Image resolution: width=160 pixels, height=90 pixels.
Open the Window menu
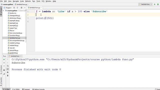point(48,1)
